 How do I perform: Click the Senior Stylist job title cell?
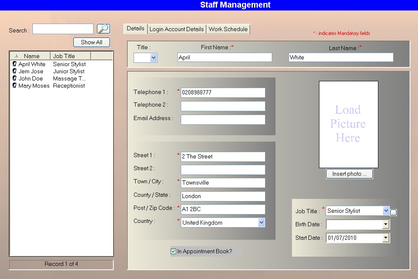pyautogui.click(x=69, y=64)
